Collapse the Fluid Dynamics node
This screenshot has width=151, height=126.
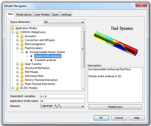click(17, 48)
